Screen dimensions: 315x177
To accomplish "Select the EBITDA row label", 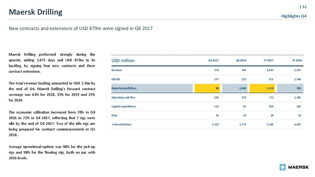I will pyautogui.click(x=116, y=79).
